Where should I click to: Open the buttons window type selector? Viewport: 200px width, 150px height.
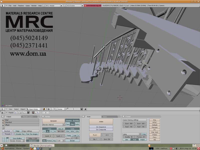[x=2, y=113]
